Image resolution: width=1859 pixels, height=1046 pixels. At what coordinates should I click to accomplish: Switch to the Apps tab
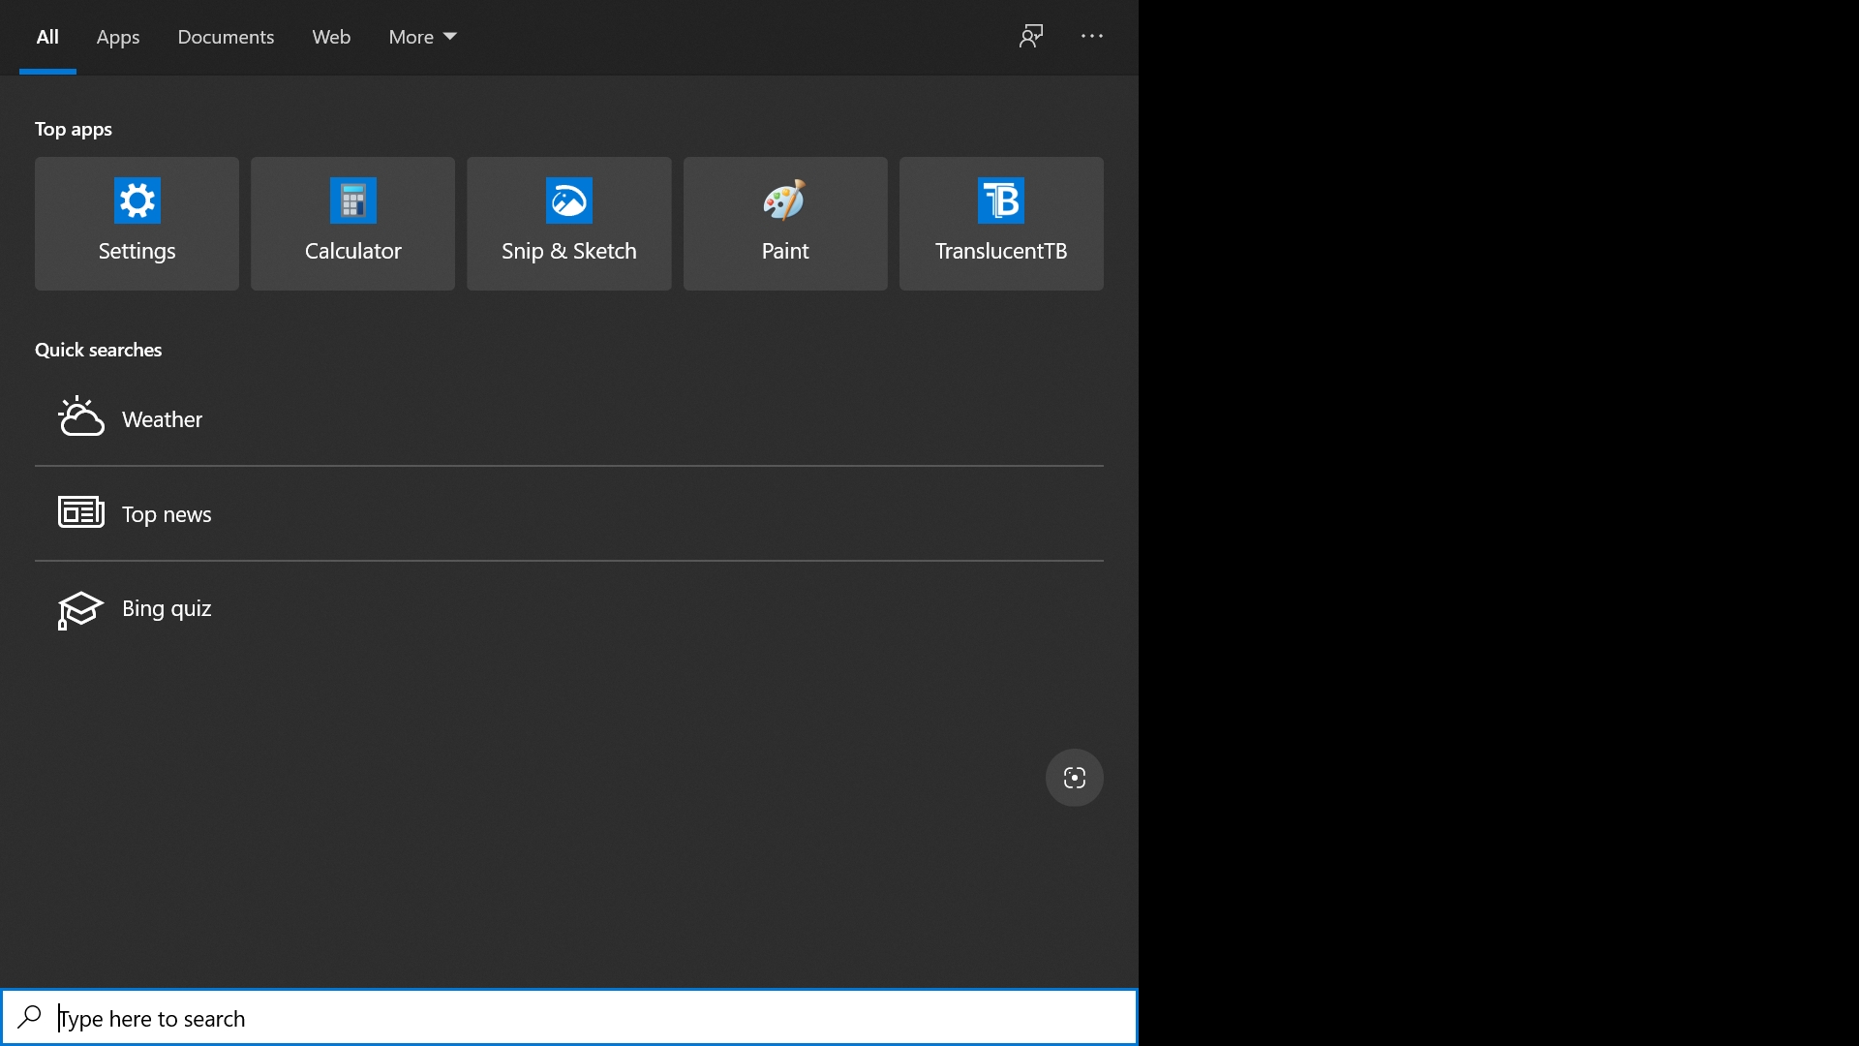coord(118,37)
